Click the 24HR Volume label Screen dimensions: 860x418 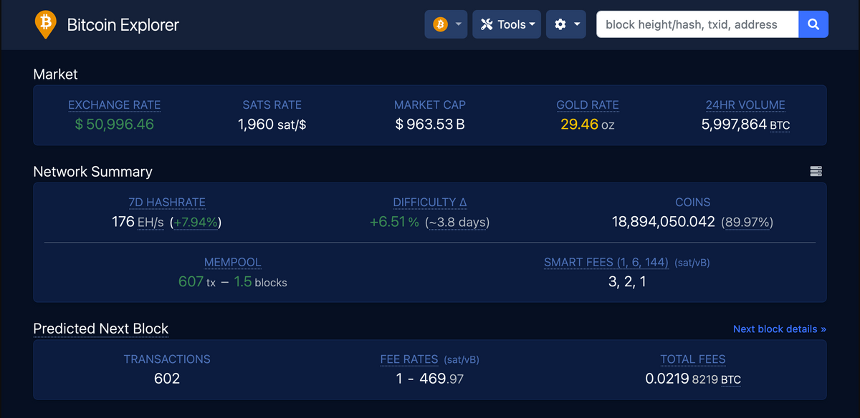745,105
